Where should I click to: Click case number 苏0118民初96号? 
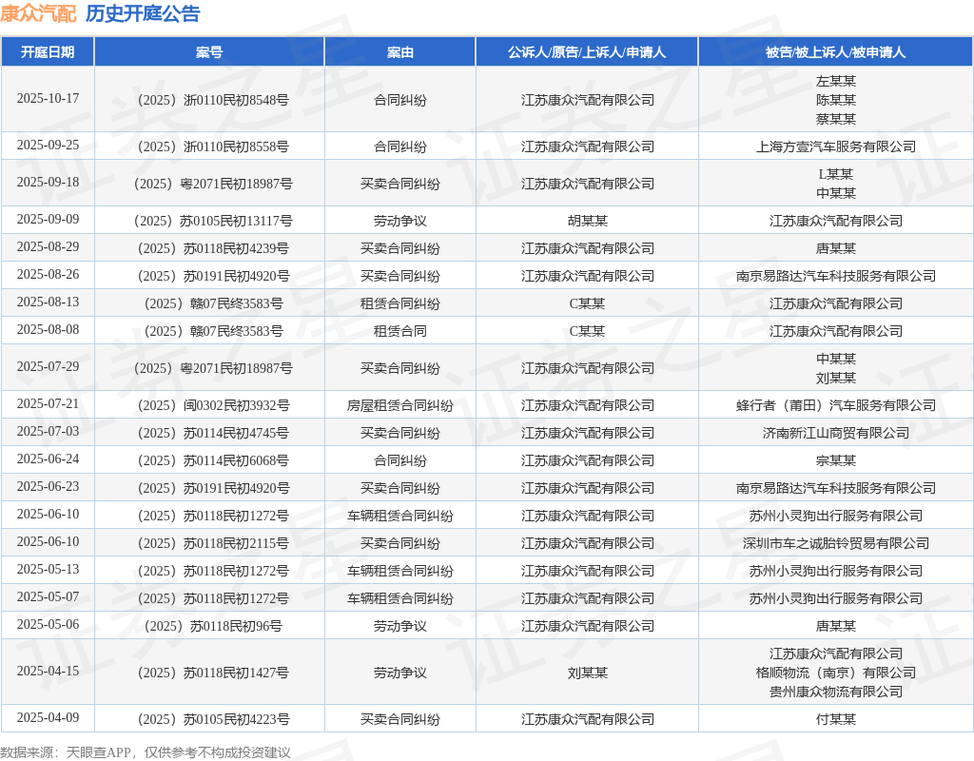(213, 626)
